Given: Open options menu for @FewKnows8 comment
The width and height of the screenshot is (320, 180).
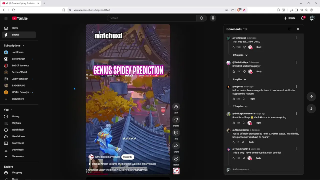Looking at the screenshot, I should (296, 38).
